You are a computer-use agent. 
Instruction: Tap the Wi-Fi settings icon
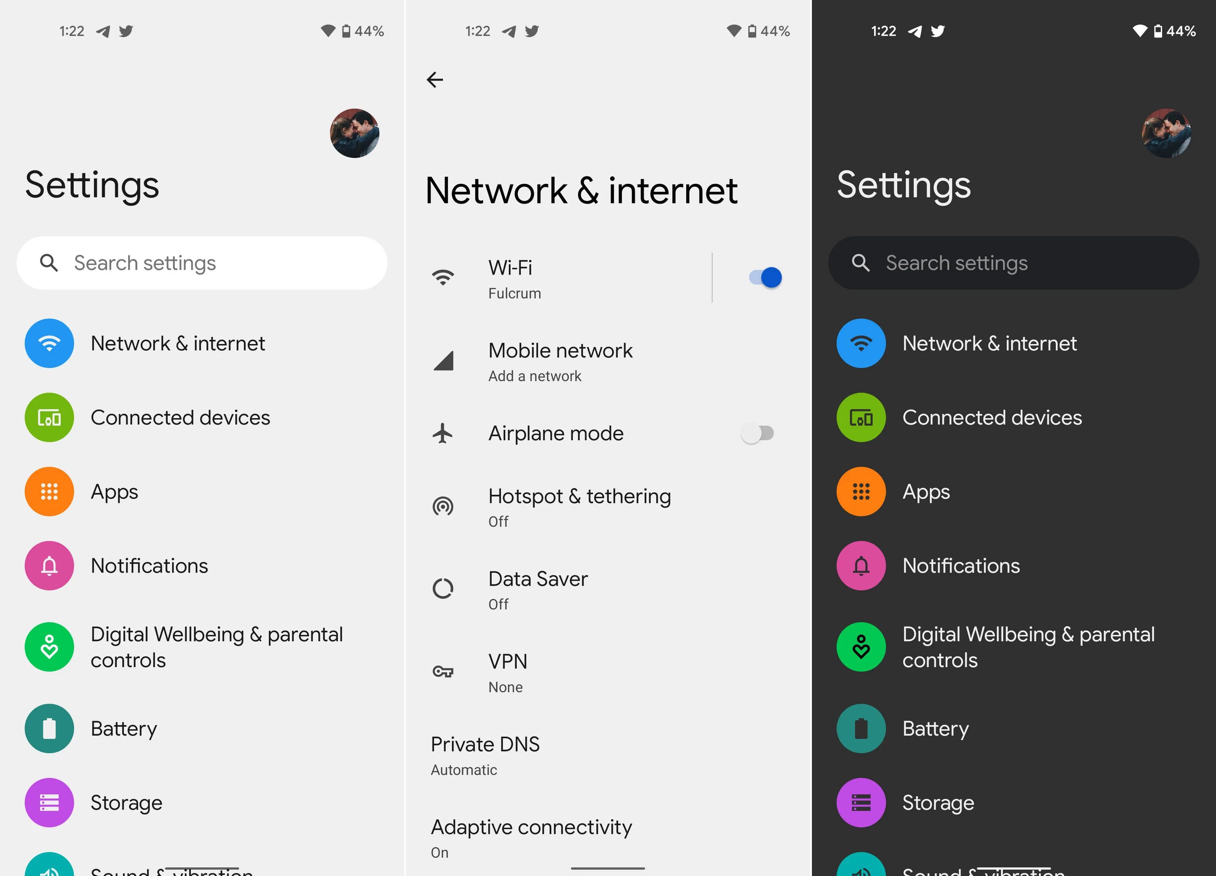442,277
